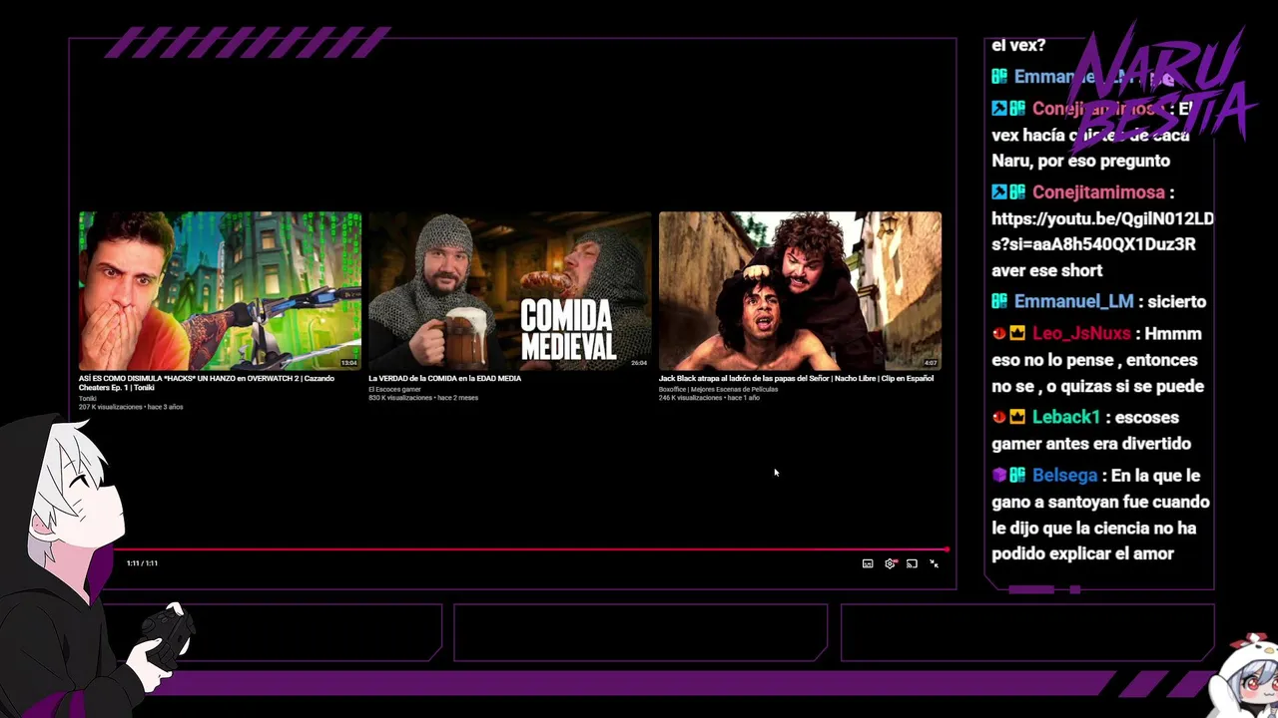Click '207 K visualizaciones • hace 3 años'
Image resolution: width=1278 pixels, height=718 pixels.
(131, 407)
